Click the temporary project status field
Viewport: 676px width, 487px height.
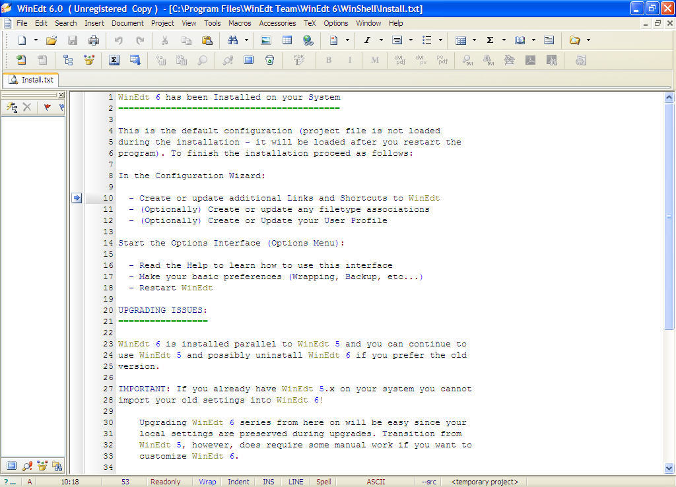(485, 482)
